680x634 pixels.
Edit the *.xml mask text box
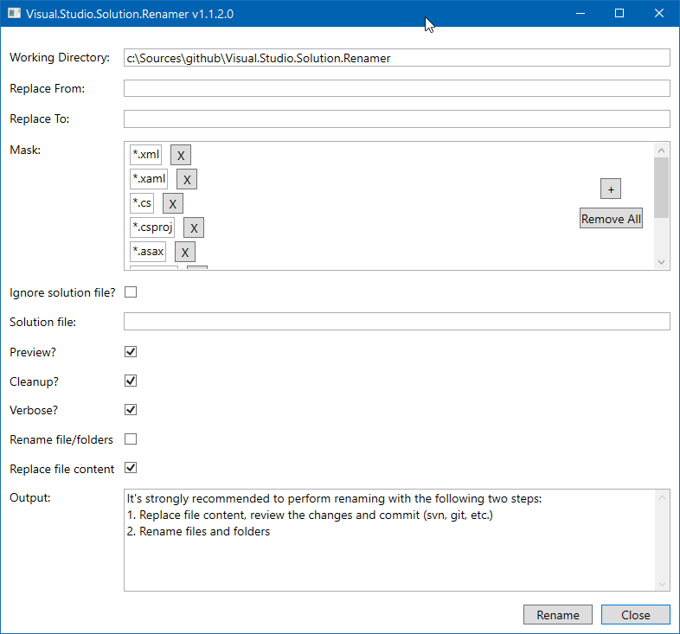coord(145,155)
